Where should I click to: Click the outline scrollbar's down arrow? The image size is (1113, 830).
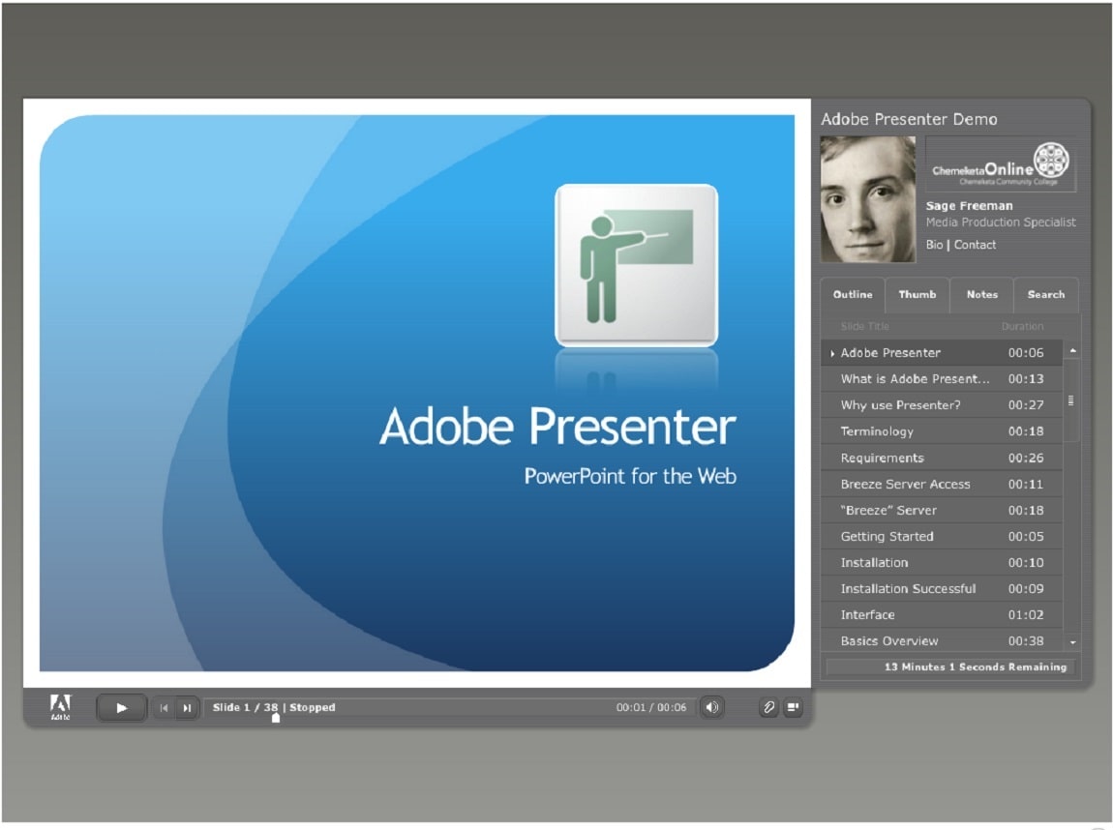1072,641
